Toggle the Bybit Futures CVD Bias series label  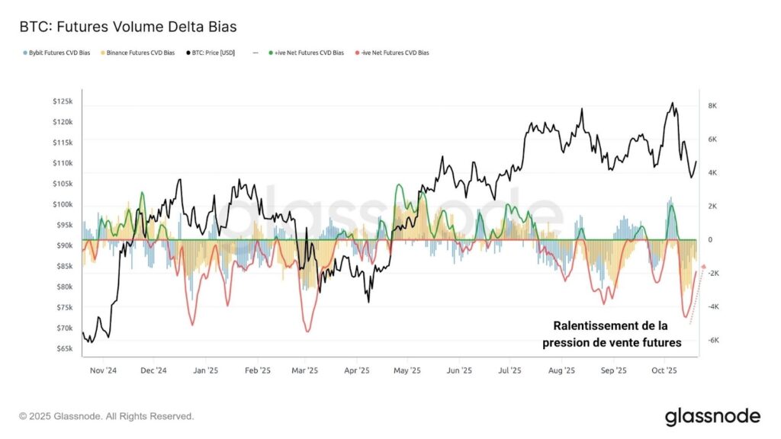(x=59, y=53)
